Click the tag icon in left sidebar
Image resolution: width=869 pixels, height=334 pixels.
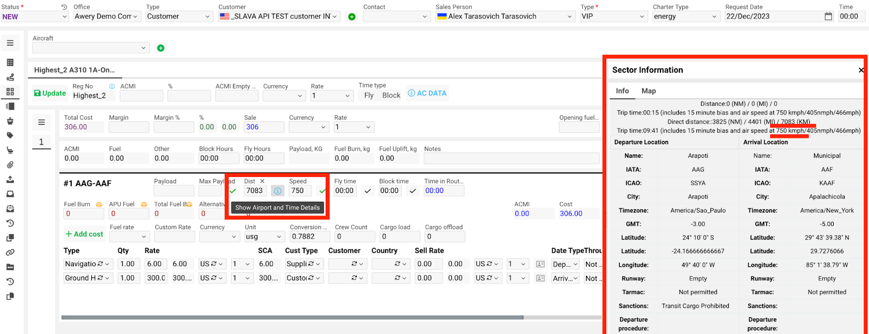10,136
